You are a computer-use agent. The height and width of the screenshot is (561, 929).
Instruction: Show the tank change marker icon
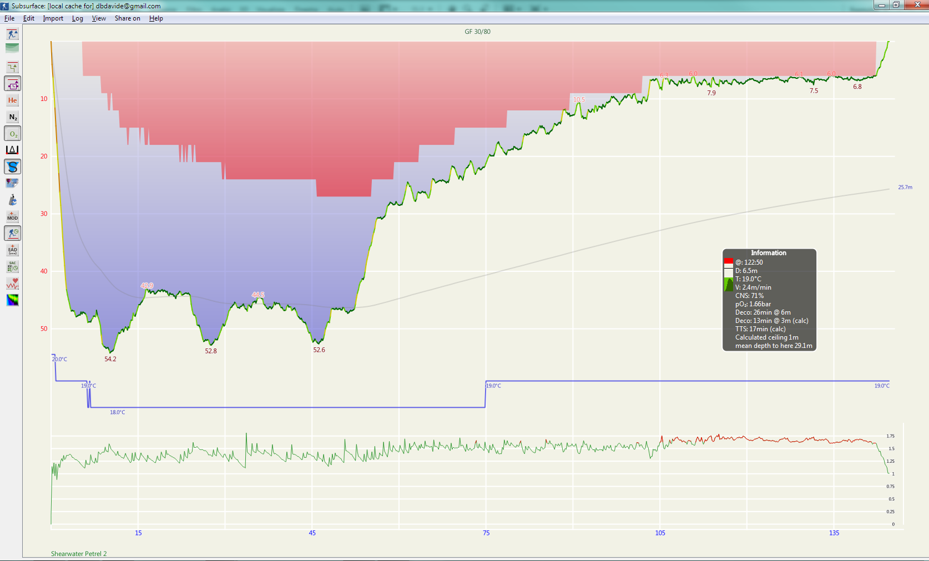coord(12,200)
